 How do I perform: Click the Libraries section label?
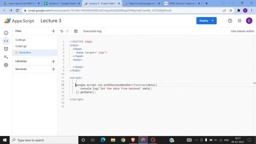point(21,61)
